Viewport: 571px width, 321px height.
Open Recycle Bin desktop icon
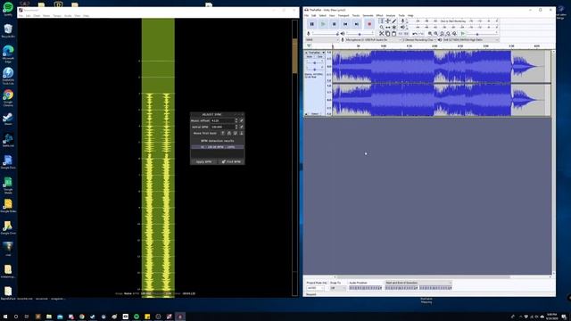pyautogui.click(x=8, y=31)
